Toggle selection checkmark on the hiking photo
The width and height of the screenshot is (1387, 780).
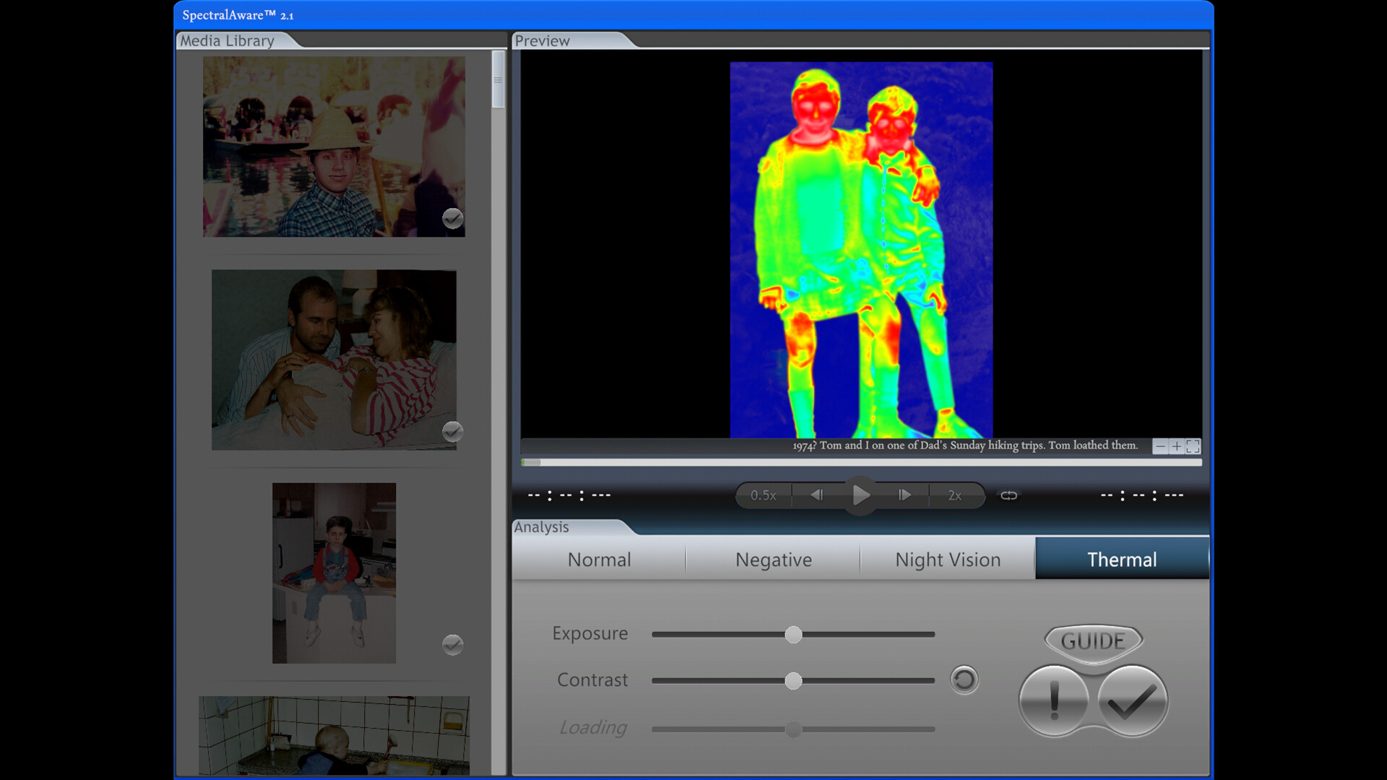point(452,219)
